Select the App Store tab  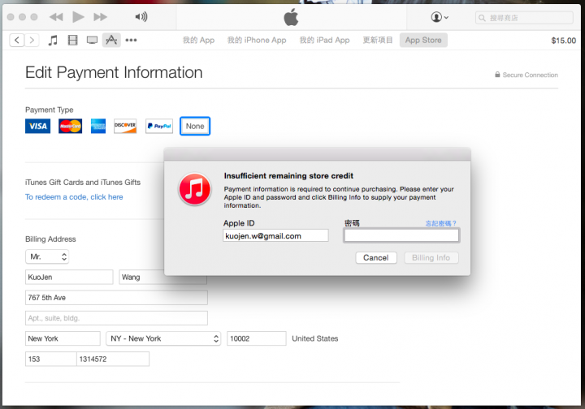click(x=423, y=40)
